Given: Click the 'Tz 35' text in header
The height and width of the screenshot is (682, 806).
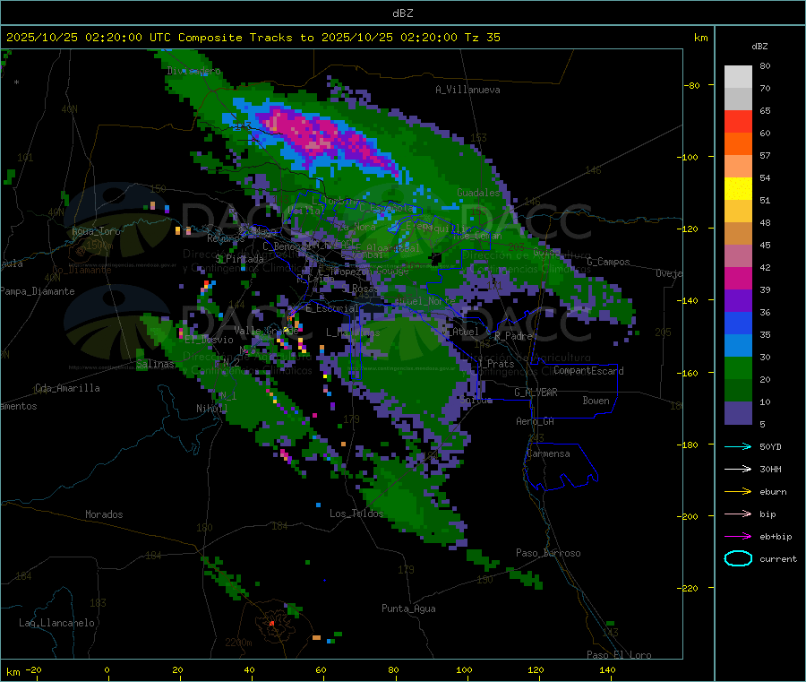Looking at the screenshot, I should [x=482, y=38].
